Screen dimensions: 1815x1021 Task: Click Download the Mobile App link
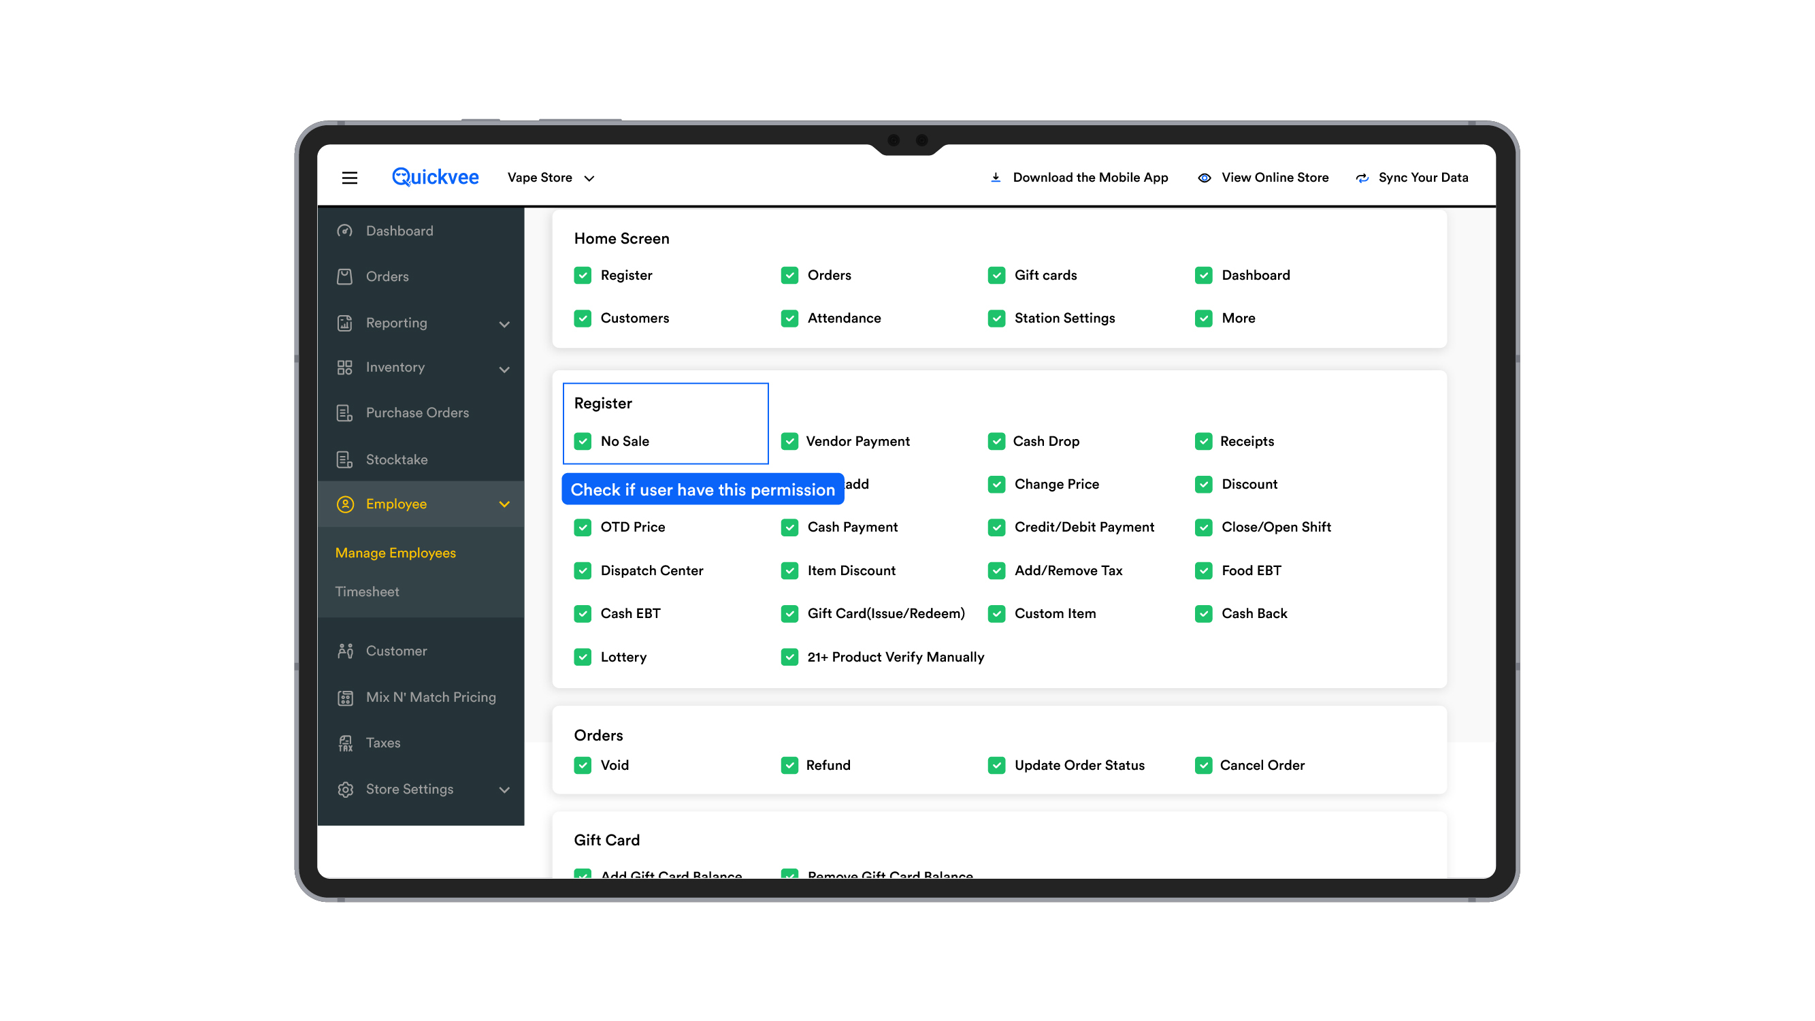[x=1090, y=178]
